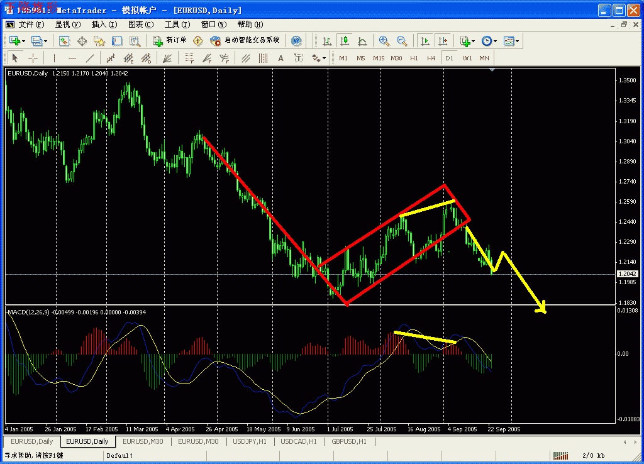The height and width of the screenshot is (464, 644).
Task: Zoom out of the chart
Action: [402, 41]
